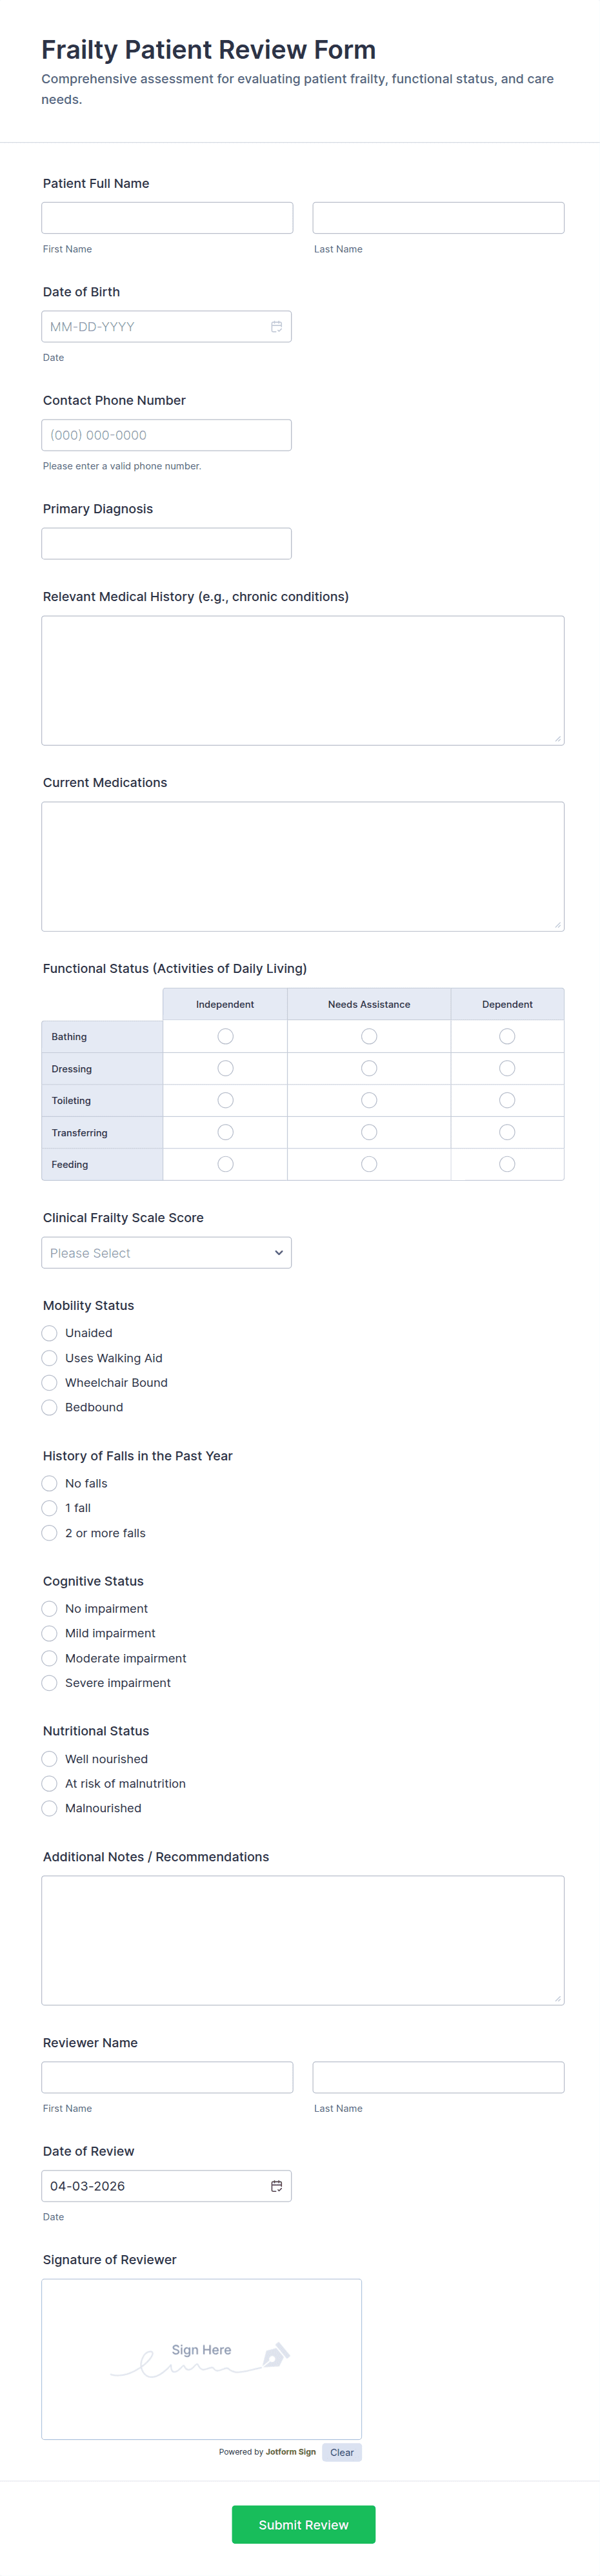Image resolution: width=600 pixels, height=2576 pixels.
Task: Click the Primary Diagnosis input
Action: 166,544
